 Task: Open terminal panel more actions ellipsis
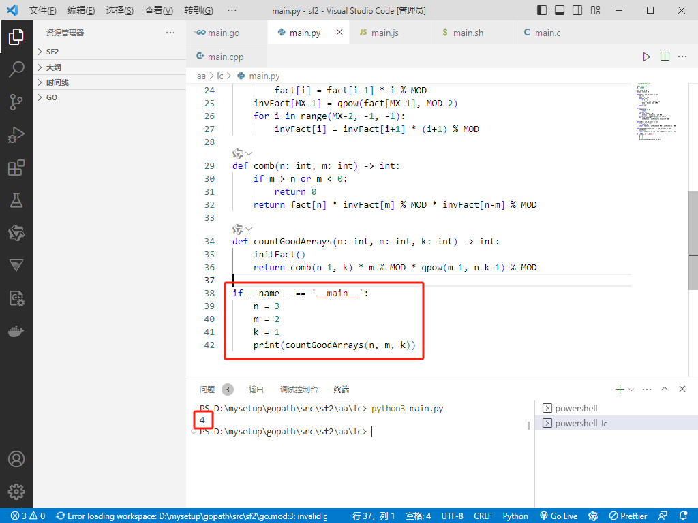pyautogui.click(x=647, y=389)
